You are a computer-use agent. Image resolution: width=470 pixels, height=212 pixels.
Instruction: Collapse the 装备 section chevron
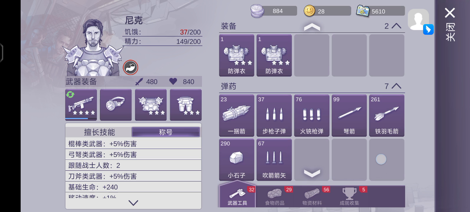(x=396, y=26)
